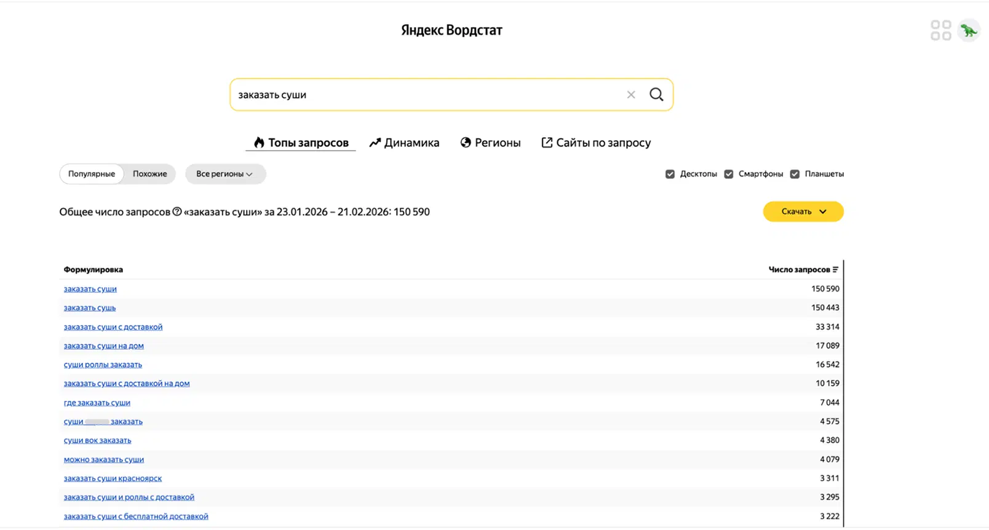The width and height of the screenshot is (989, 530).
Task: Switch to the Динамика tab
Action: tap(404, 143)
